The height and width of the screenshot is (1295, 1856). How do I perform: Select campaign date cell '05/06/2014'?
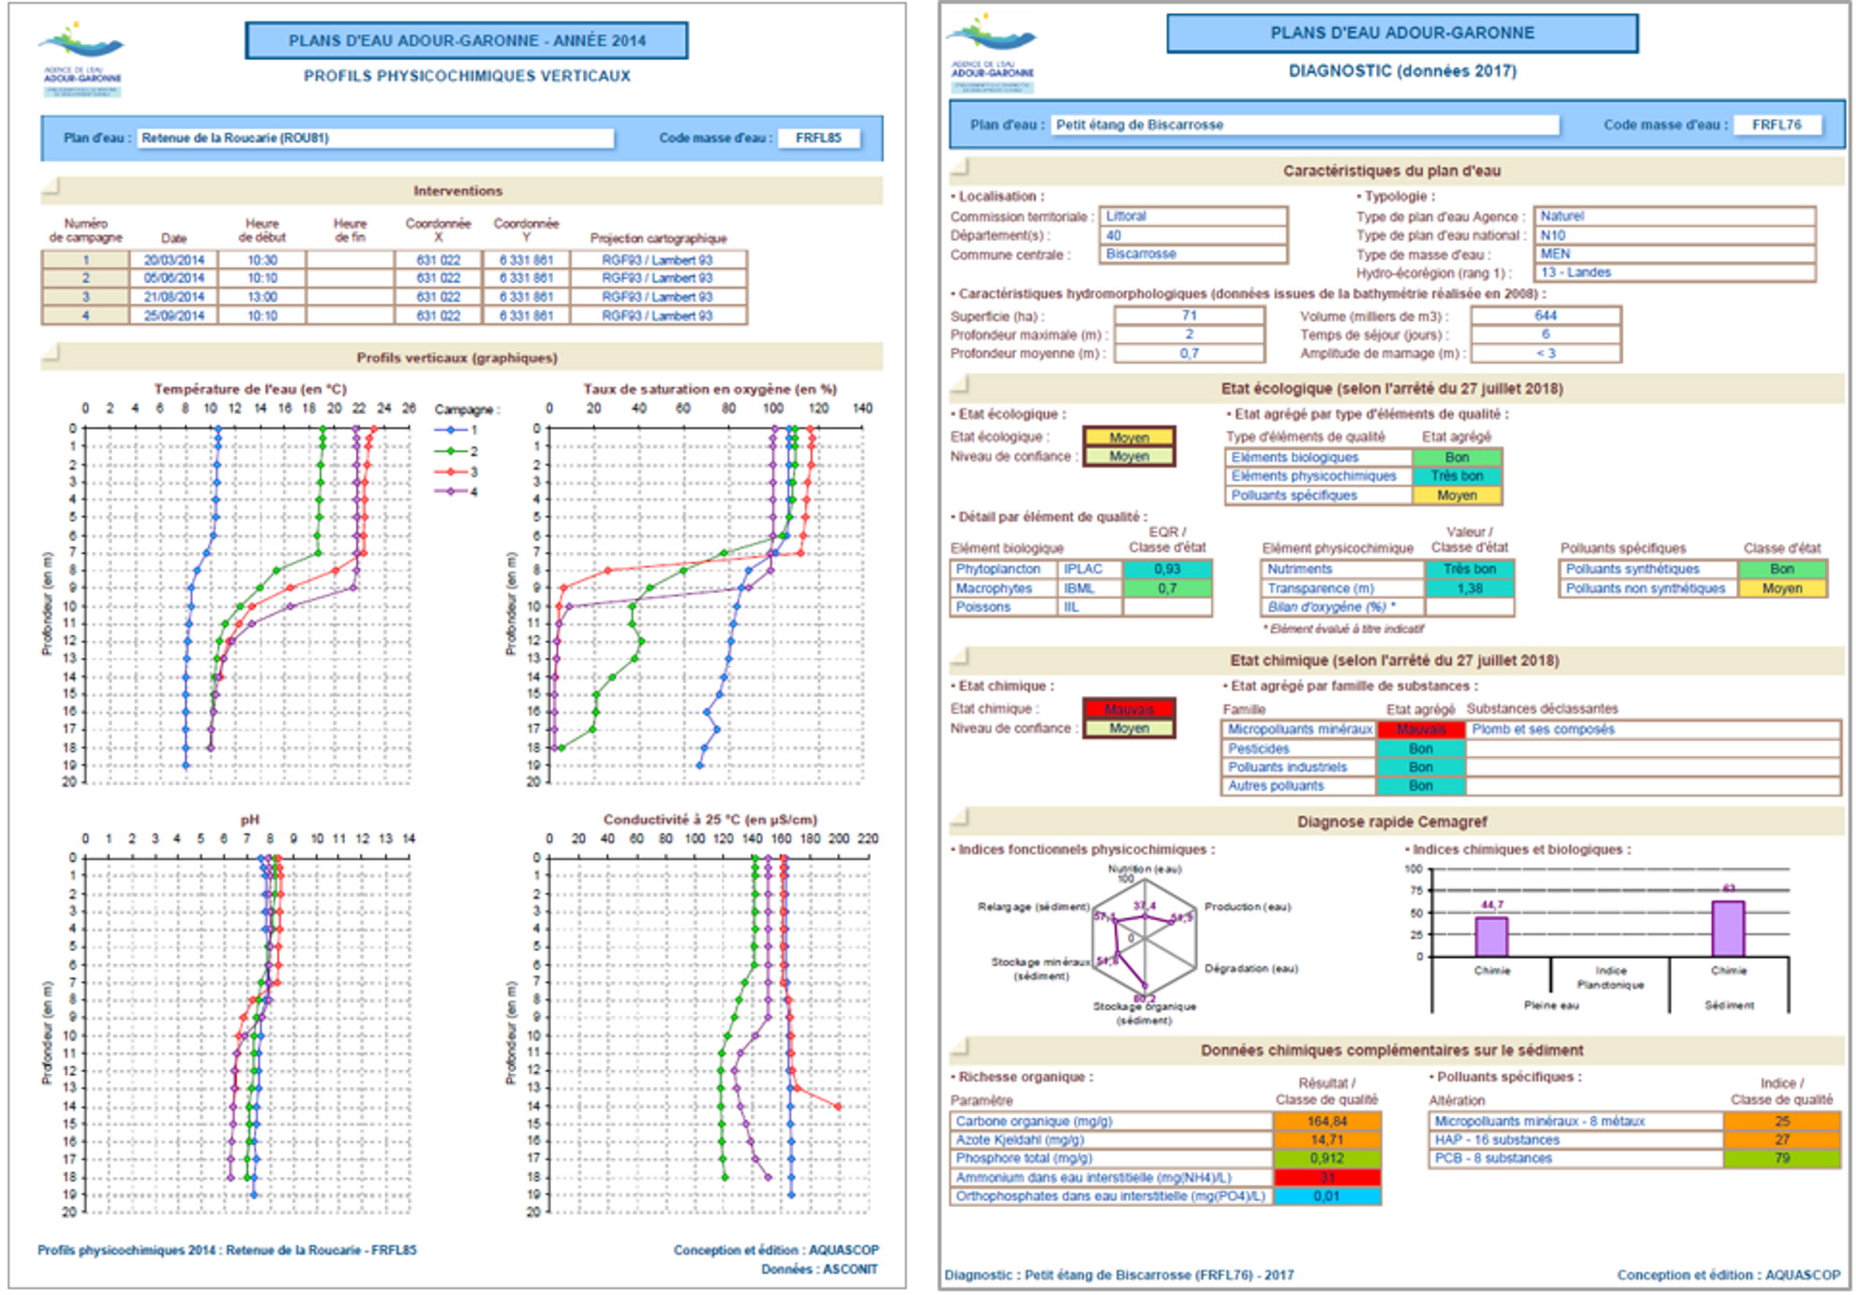173,278
